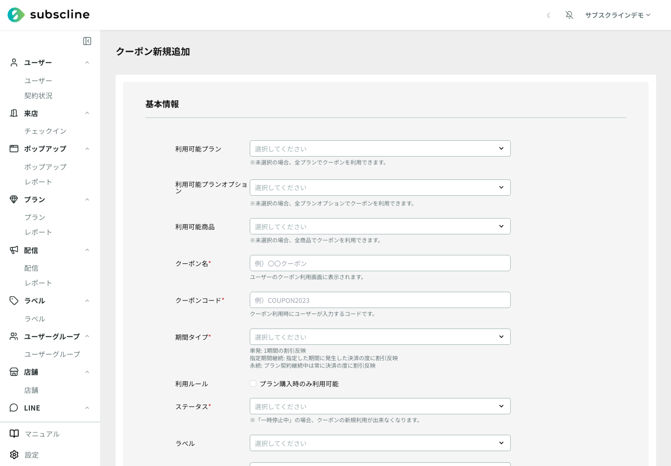Click the ユーザー person icon
The width and height of the screenshot is (671, 466).
(x=14, y=62)
